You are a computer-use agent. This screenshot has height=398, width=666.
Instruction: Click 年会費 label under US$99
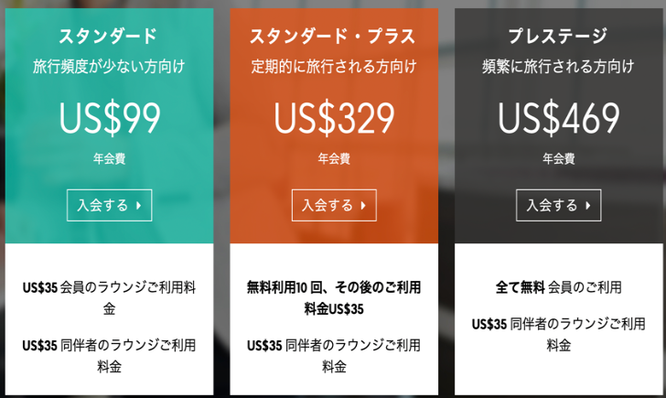coord(109,159)
